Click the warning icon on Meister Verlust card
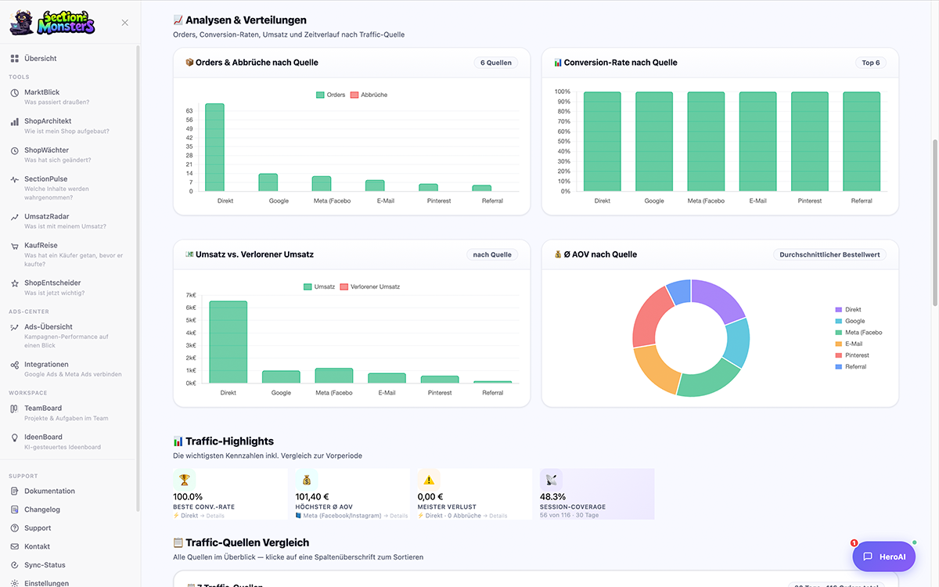The height and width of the screenshot is (587, 939). pyautogui.click(x=429, y=480)
